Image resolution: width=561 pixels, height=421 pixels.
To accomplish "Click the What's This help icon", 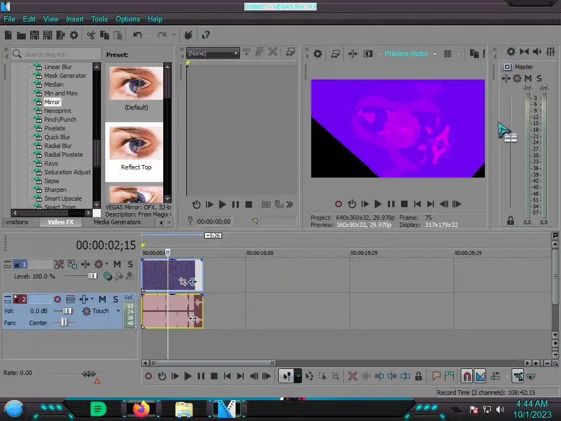I will [206, 35].
